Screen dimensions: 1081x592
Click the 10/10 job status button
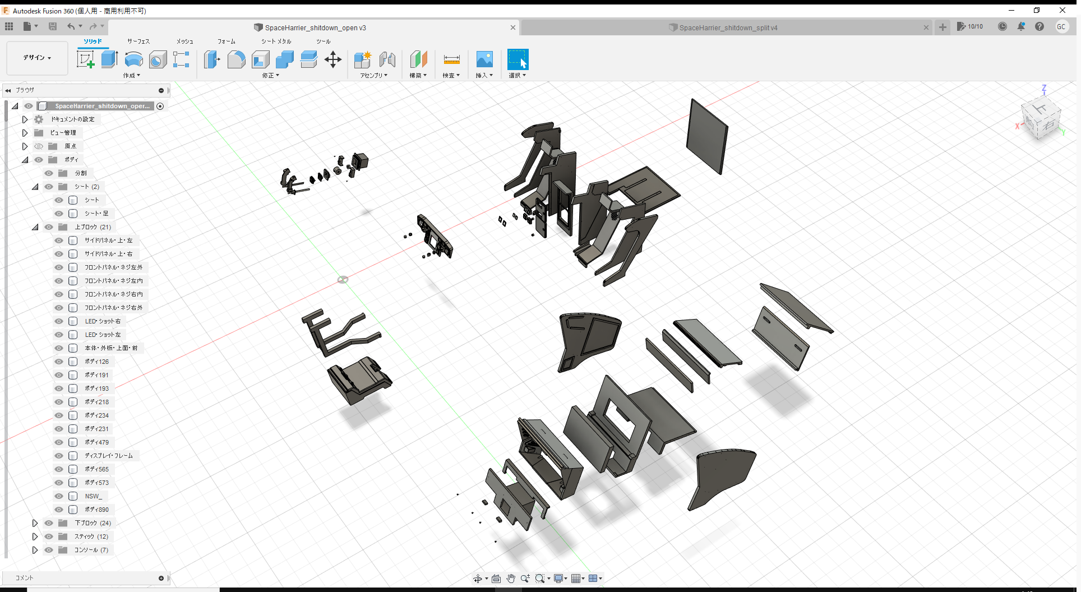point(970,26)
